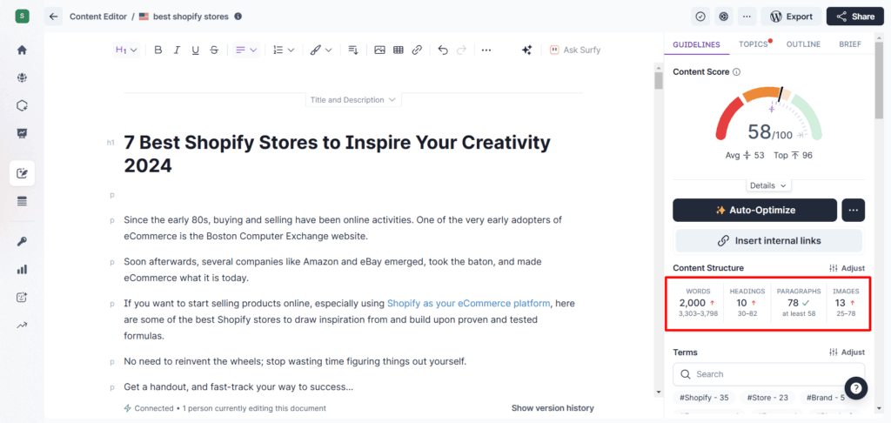Open the header three-dots more menu
Screen dimensions: 891x423
click(747, 17)
